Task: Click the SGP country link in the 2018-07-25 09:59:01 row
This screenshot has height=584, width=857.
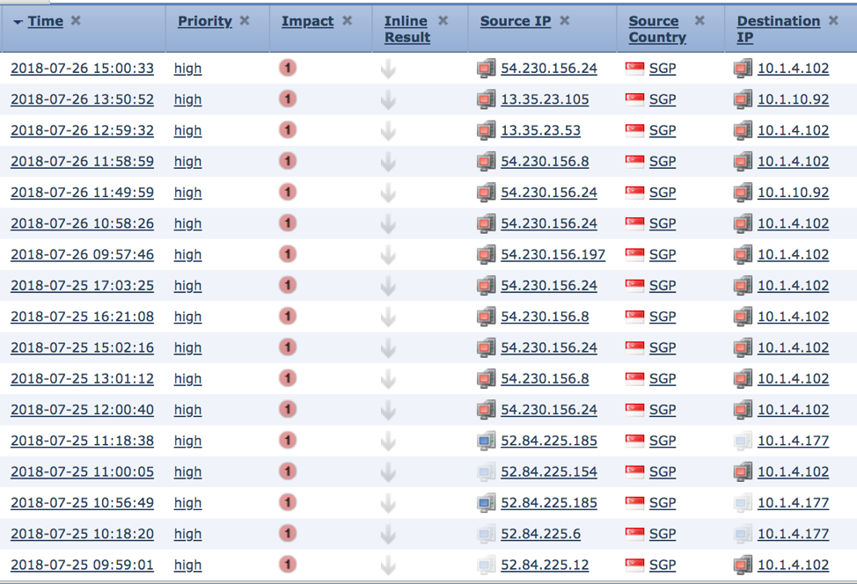Action: click(x=662, y=565)
